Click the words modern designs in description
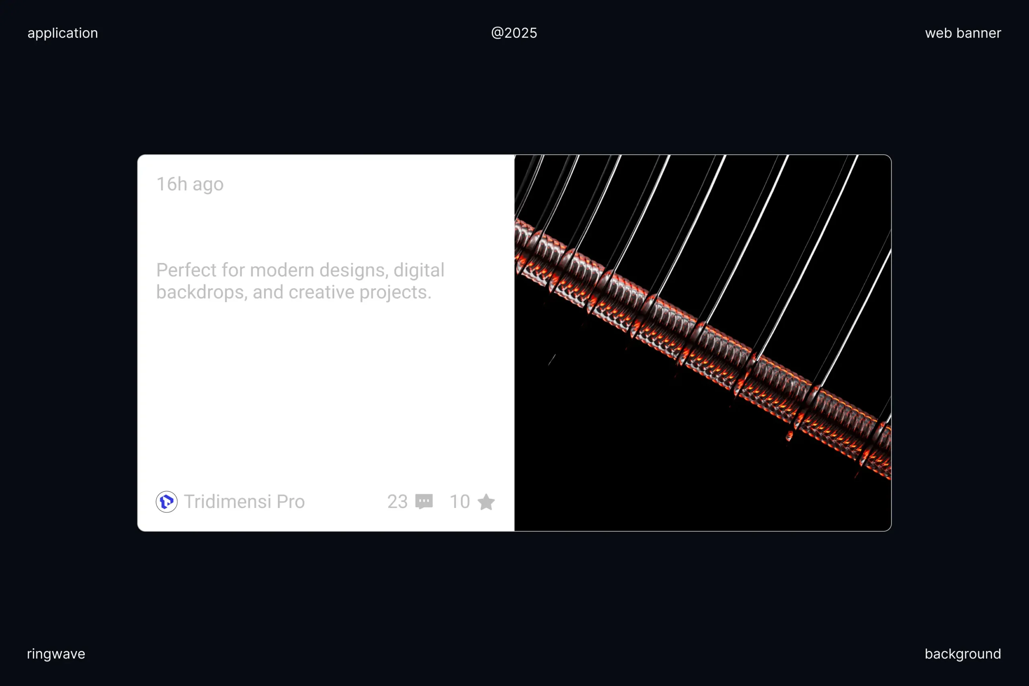Viewport: 1029px width, 686px height. pyautogui.click(x=318, y=270)
